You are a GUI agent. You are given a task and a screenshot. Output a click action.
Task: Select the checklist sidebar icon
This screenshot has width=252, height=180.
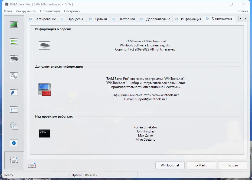coord(14,109)
